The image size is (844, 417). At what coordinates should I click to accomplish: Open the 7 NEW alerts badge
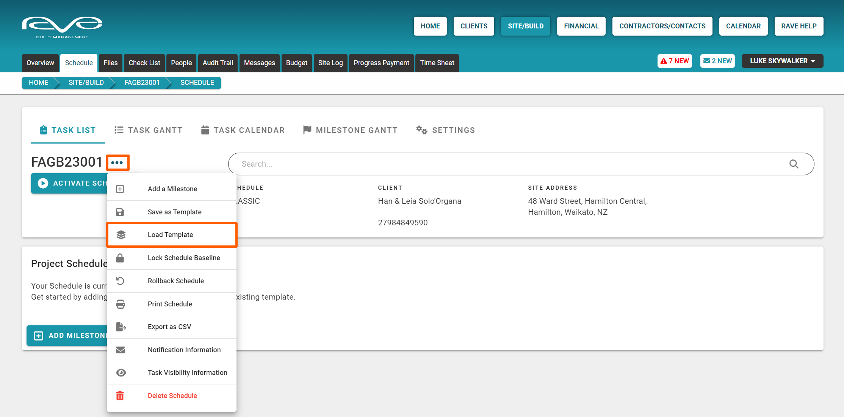675,61
